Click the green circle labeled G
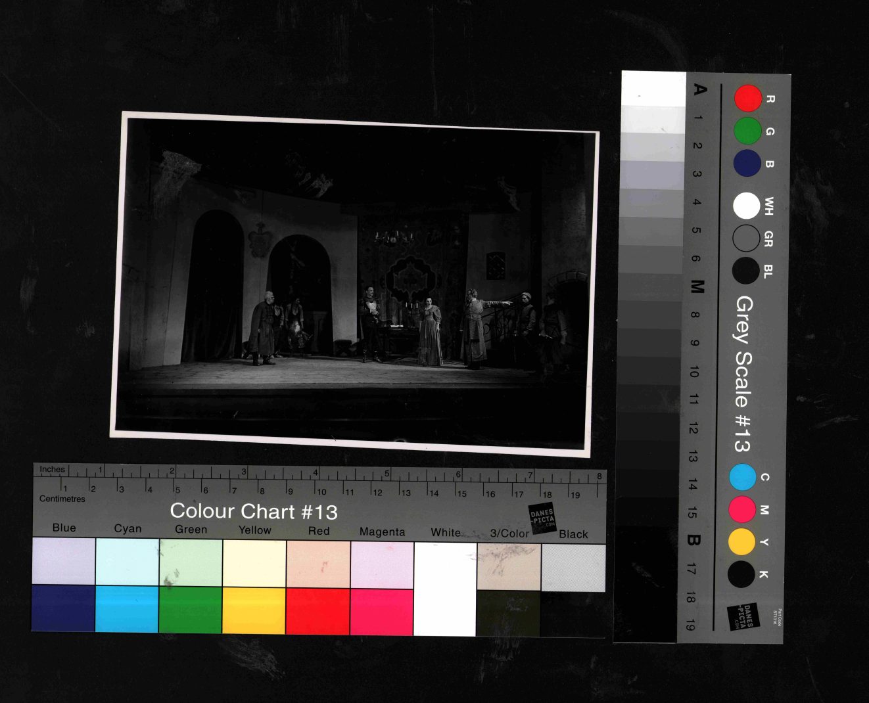 tap(747, 131)
